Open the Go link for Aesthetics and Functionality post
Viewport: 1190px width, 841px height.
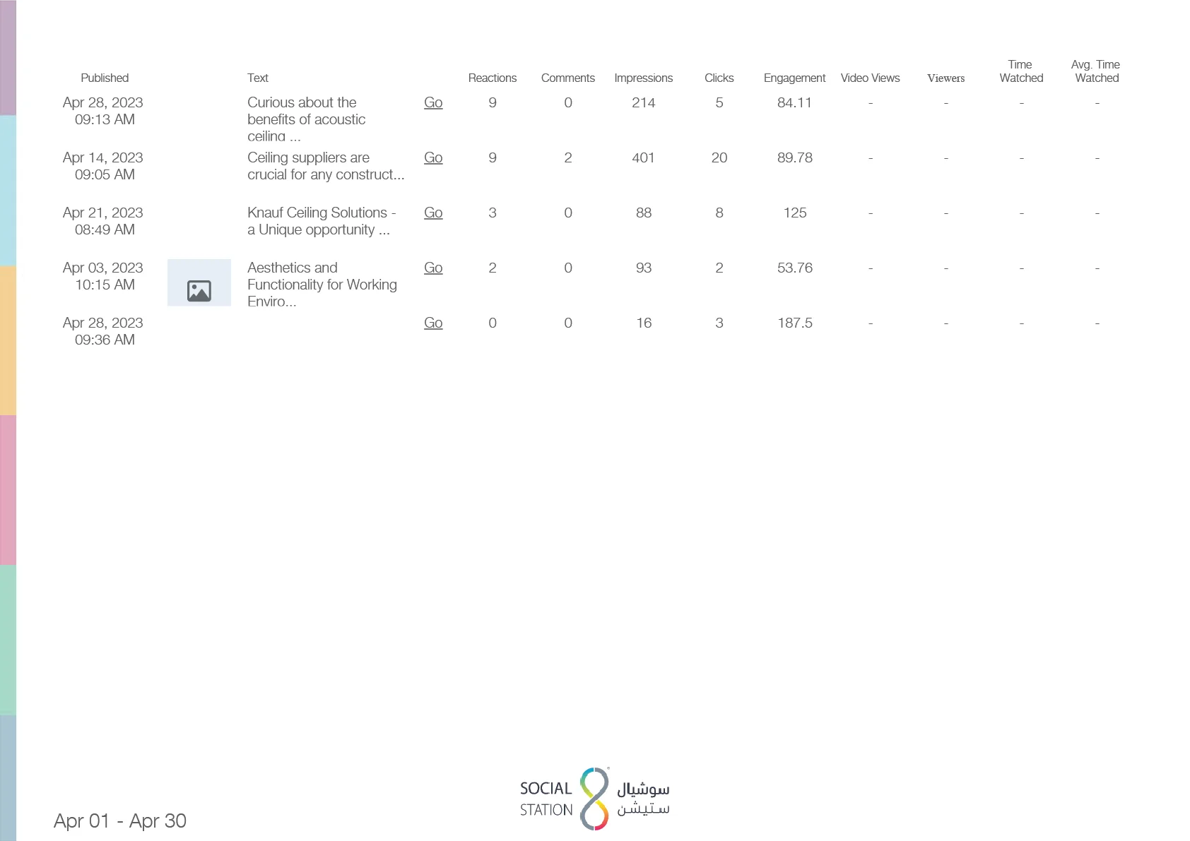coord(433,268)
